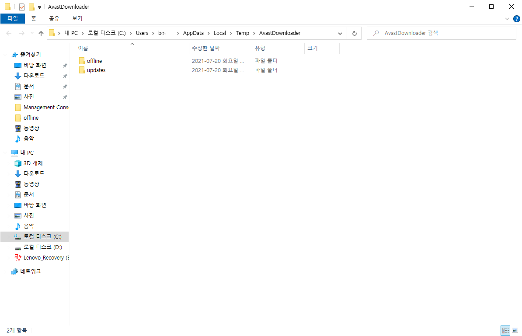Switch to large icons view in status bar
Image resolution: width=522 pixels, height=336 pixels.
515,330
